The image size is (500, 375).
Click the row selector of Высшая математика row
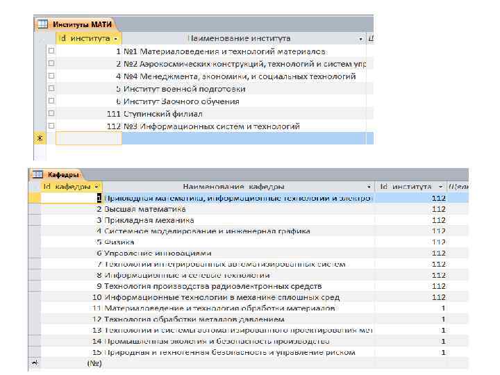[35, 209]
